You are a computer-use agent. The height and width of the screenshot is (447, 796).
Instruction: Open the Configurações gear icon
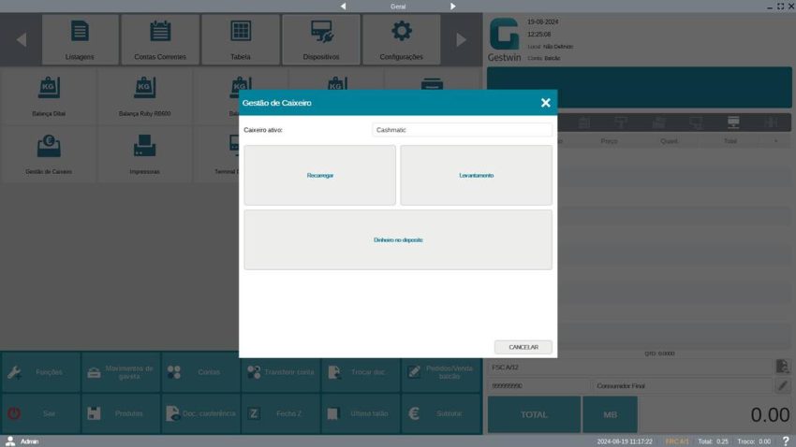(x=402, y=32)
